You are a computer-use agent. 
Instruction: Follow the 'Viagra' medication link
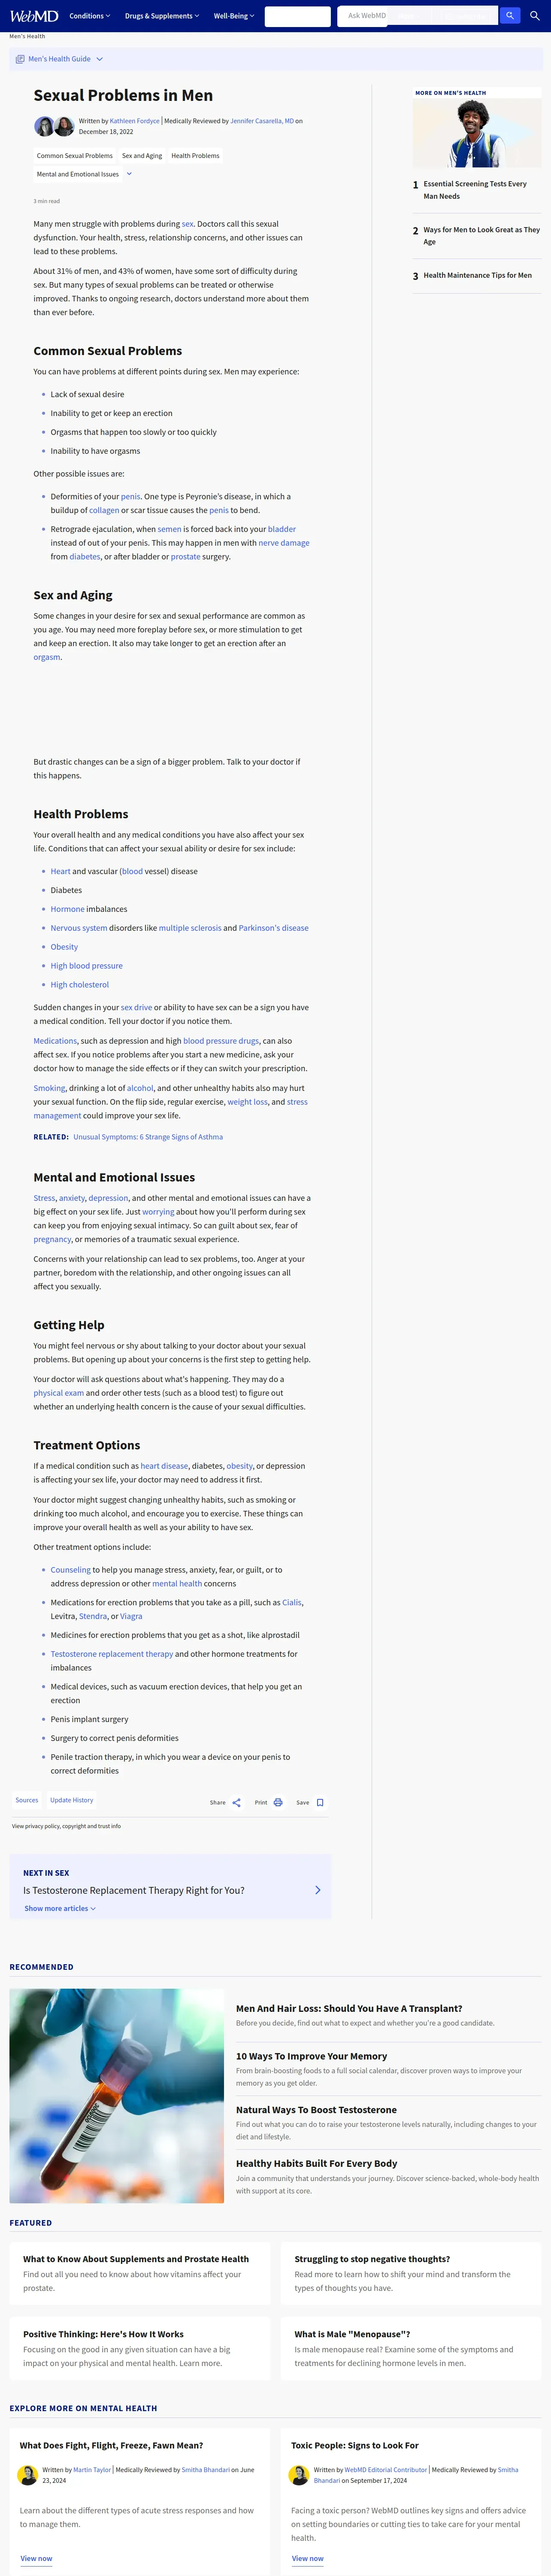[131, 1616]
